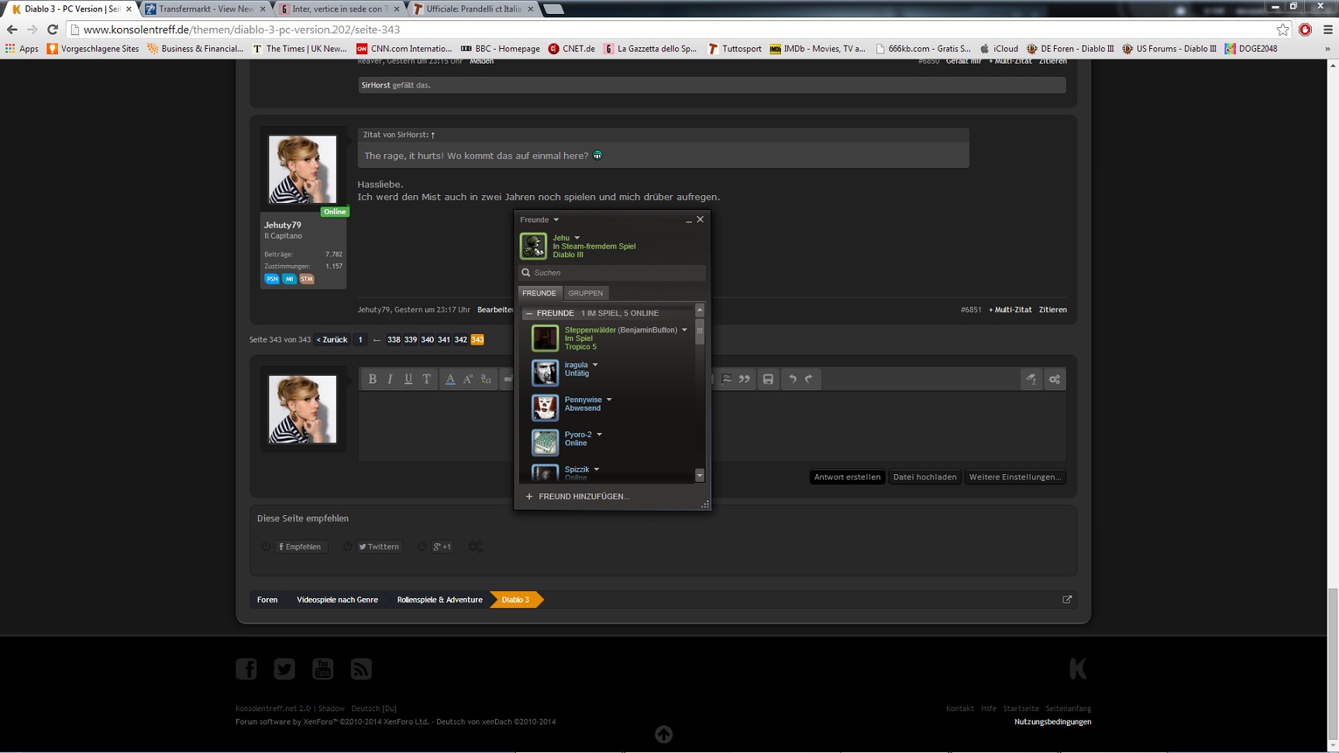Viewport: 1339px width, 753px height.
Task: Open the RSS feed footer icon
Action: tap(361, 669)
